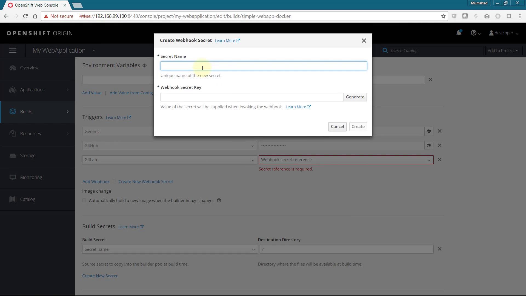Open Applications sidebar menu
Viewport: 526px width, 296px height.
point(38,90)
